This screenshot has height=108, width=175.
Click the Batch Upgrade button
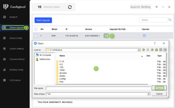[x=43, y=20]
